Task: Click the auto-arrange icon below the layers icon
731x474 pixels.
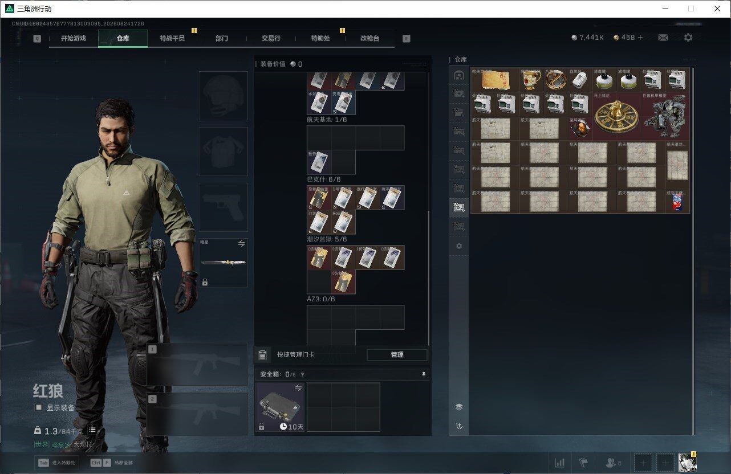Action: (x=459, y=426)
